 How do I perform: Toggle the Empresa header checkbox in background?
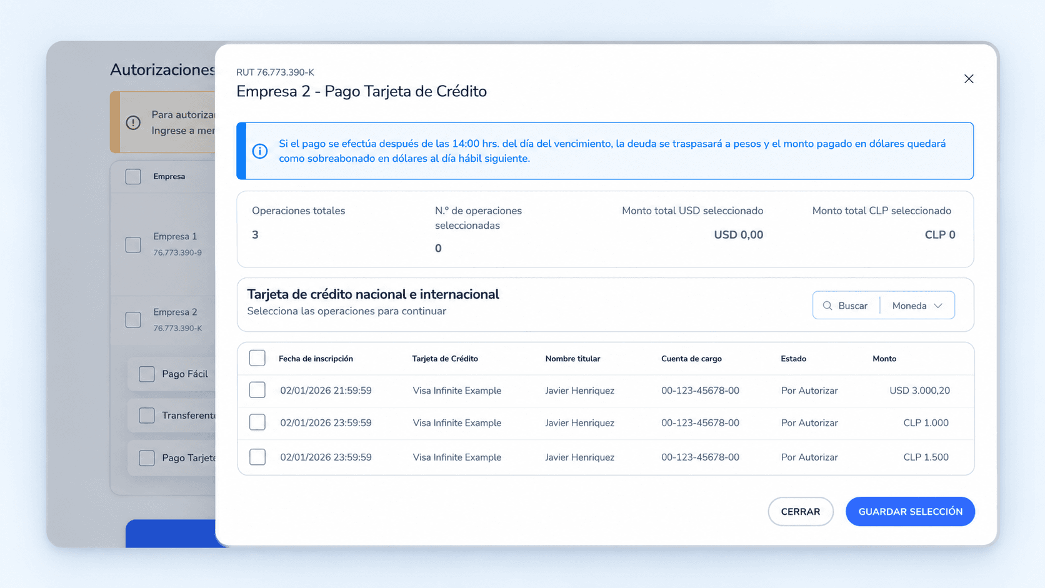tap(133, 176)
